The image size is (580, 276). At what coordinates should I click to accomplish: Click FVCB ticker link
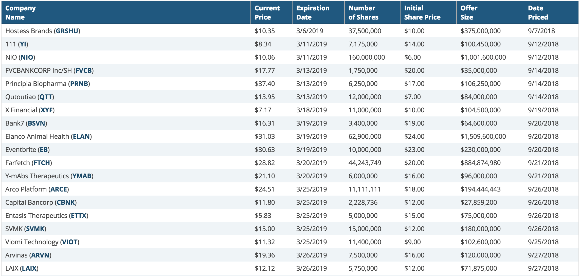[x=84, y=71]
